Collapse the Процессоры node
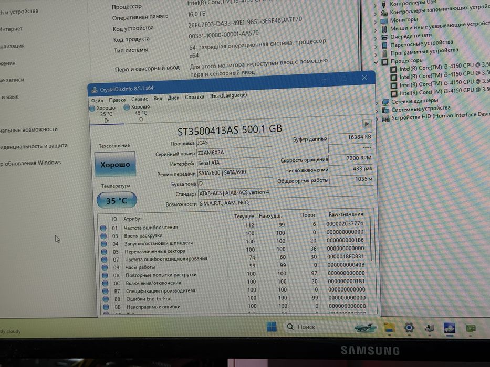Viewport: 490px width, 367px height. pyautogui.click(x=376, y=63)
